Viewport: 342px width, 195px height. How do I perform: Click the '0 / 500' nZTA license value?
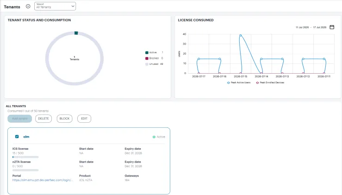click(18, 166)
